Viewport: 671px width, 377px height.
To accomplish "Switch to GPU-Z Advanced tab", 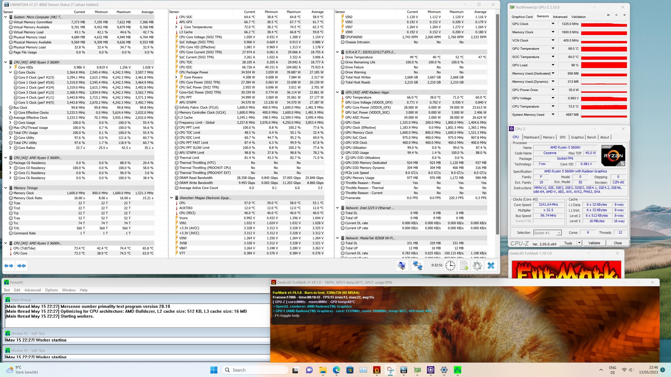I will pos(560,17).
